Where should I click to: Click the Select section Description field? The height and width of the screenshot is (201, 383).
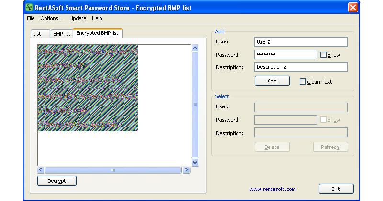pos(301,132)
